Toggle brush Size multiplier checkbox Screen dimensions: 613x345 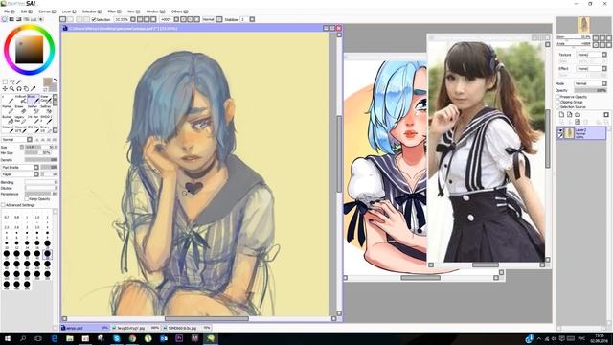coord(22,147)
